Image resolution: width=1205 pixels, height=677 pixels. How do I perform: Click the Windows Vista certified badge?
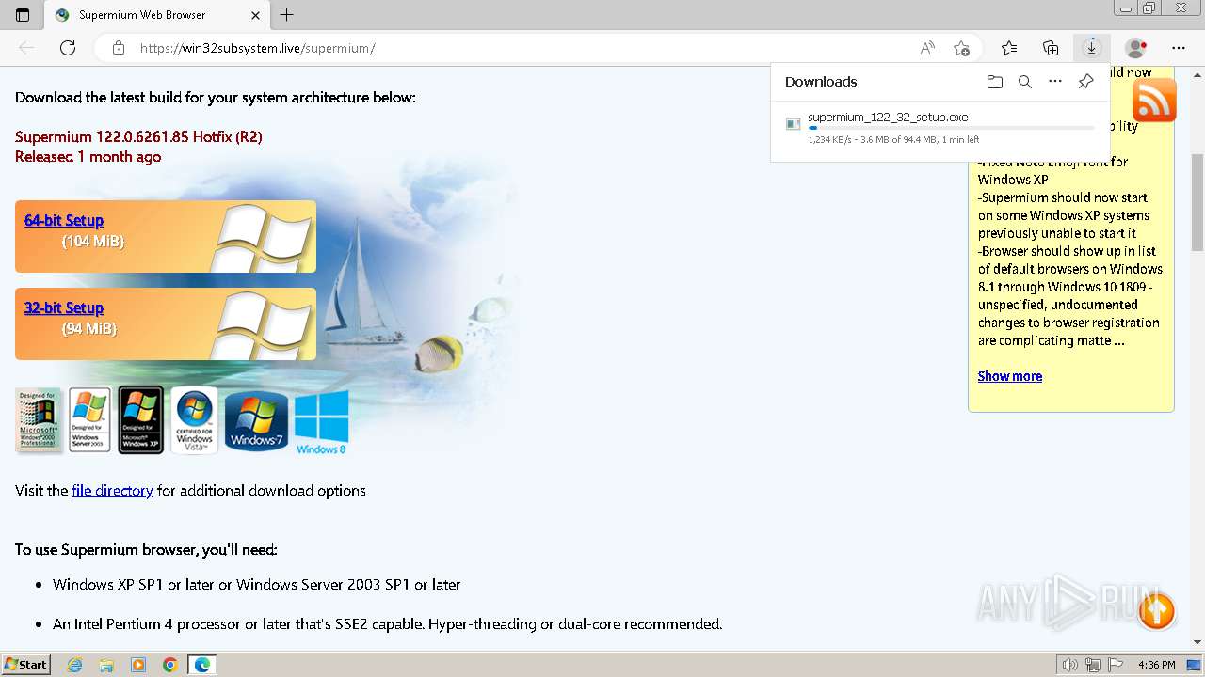coord(195,420)
